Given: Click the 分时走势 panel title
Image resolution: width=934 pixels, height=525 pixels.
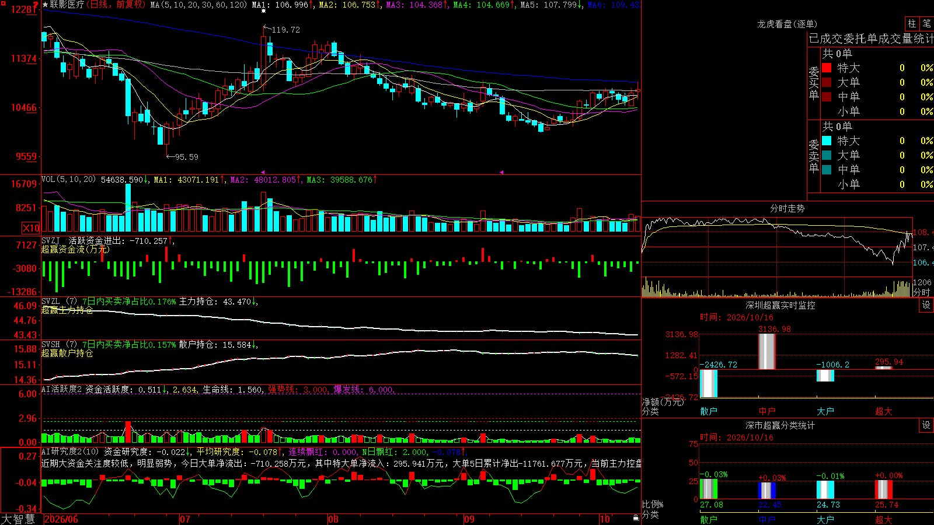Looking at the screenshot, I should point(787,208).
